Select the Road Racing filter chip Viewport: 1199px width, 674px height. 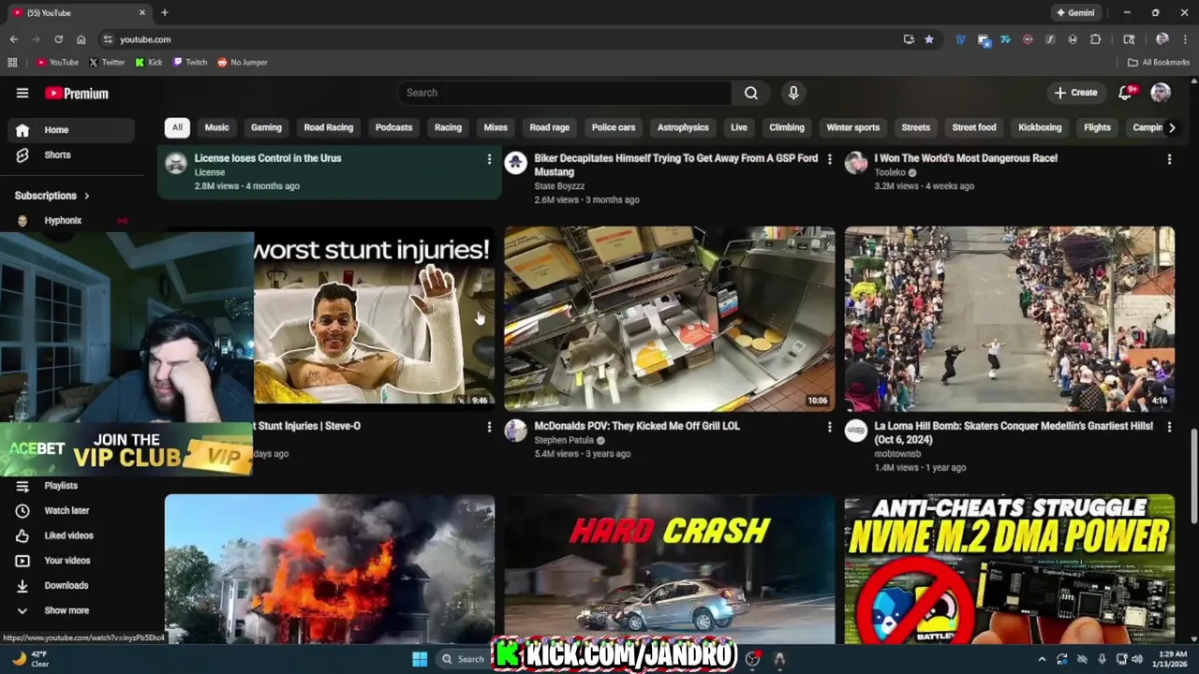(x=329, y=127)
